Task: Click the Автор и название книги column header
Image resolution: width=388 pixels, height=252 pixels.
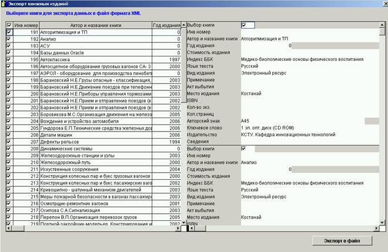Action: (95, 25)
